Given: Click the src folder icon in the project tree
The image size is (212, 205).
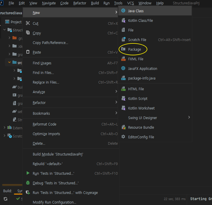Looking at the screenshot, I should click(15, 62).
